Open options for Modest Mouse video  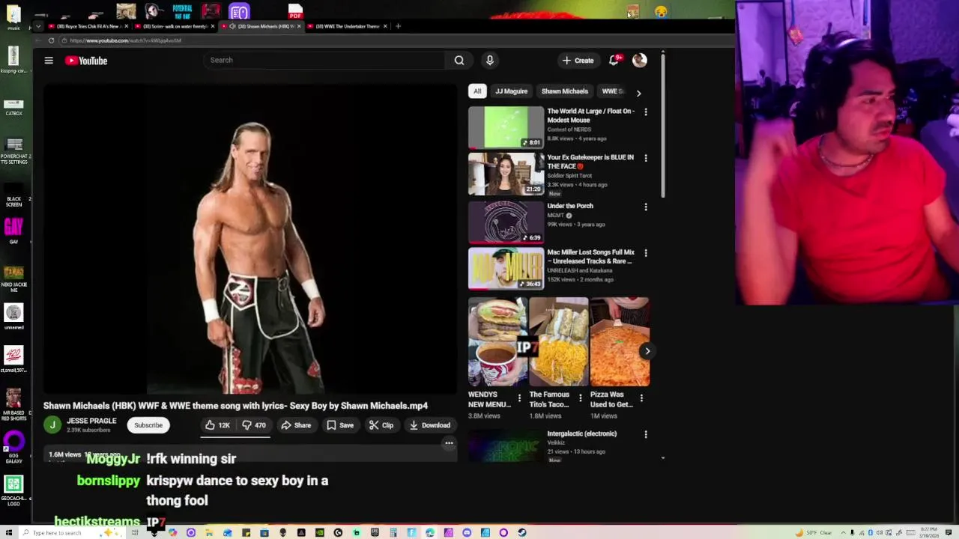tap(646, 112)
